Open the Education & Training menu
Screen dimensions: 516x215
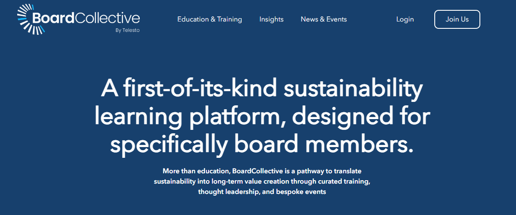pyautogui.click(x=209, y=19)
